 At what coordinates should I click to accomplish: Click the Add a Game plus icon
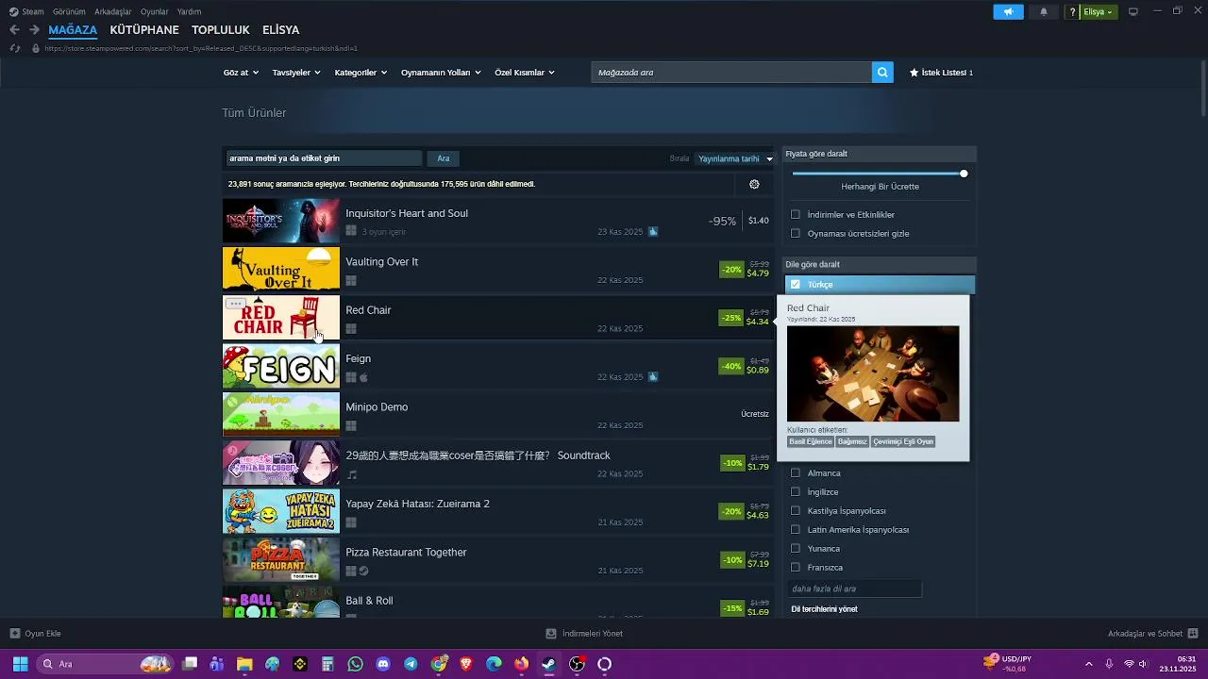point(15,634)
